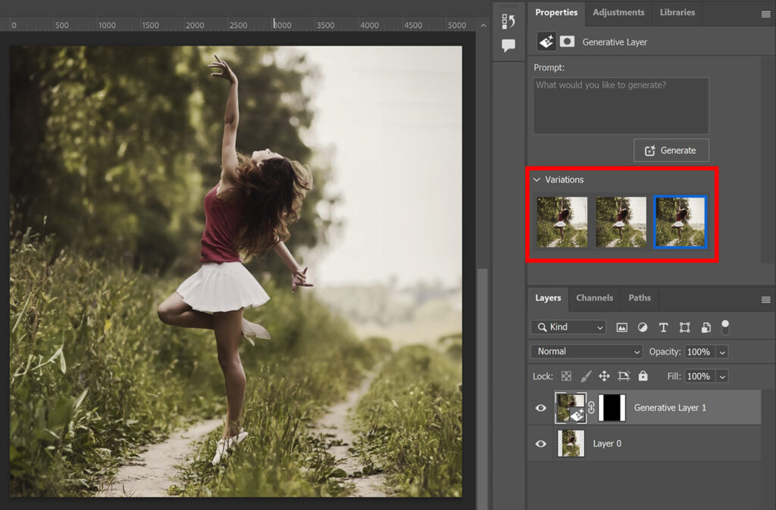Open the Opacity slider dropdown arrow
The image size is (776, 510).
[x=722, y=352]
